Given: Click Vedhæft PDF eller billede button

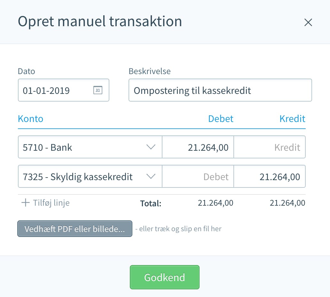Looking at the screenshot, I should click(75, 229).
